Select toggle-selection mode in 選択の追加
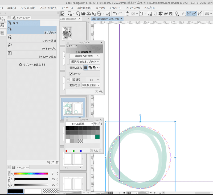This screenshot has width=213, height=195. [x=95, y=68]
